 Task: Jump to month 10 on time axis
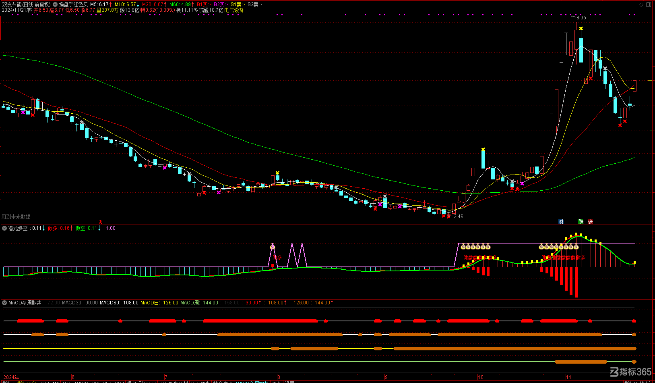tap(480, 377)
